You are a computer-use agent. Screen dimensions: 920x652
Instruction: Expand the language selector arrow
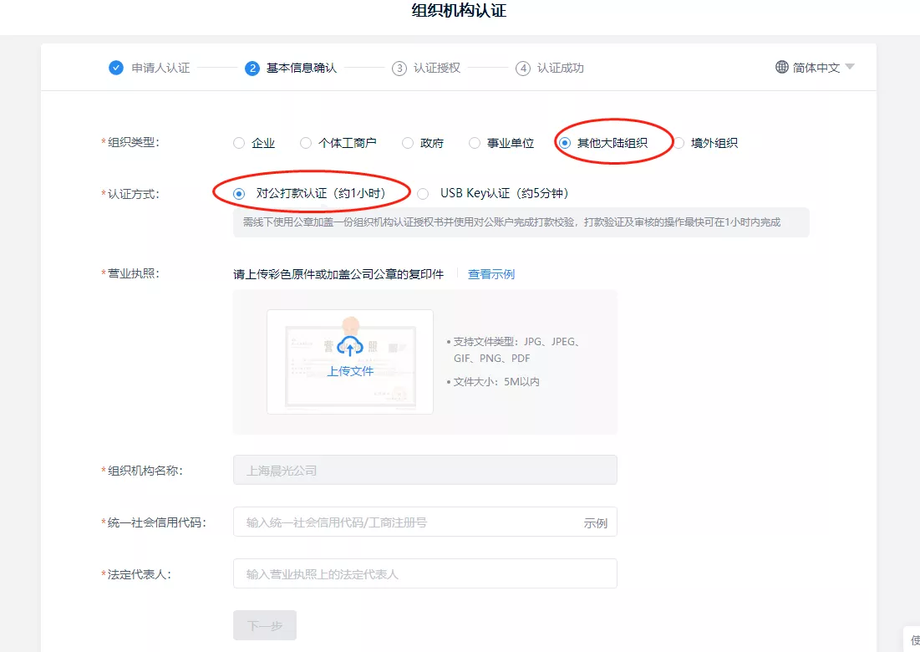[x=850, y=67]
